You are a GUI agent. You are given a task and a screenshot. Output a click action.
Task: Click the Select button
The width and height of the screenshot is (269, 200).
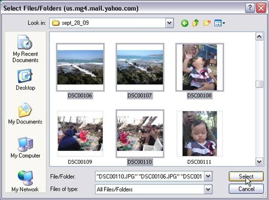pyautogui.click(x=246, y=176)
